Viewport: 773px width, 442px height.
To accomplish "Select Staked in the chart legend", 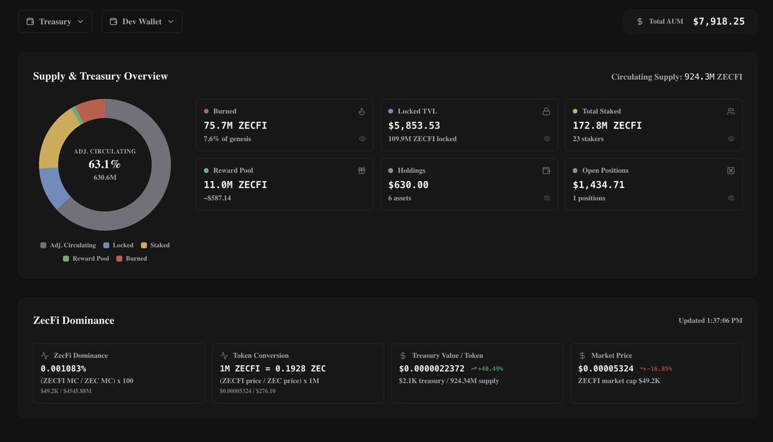I will tap(155, 245).
